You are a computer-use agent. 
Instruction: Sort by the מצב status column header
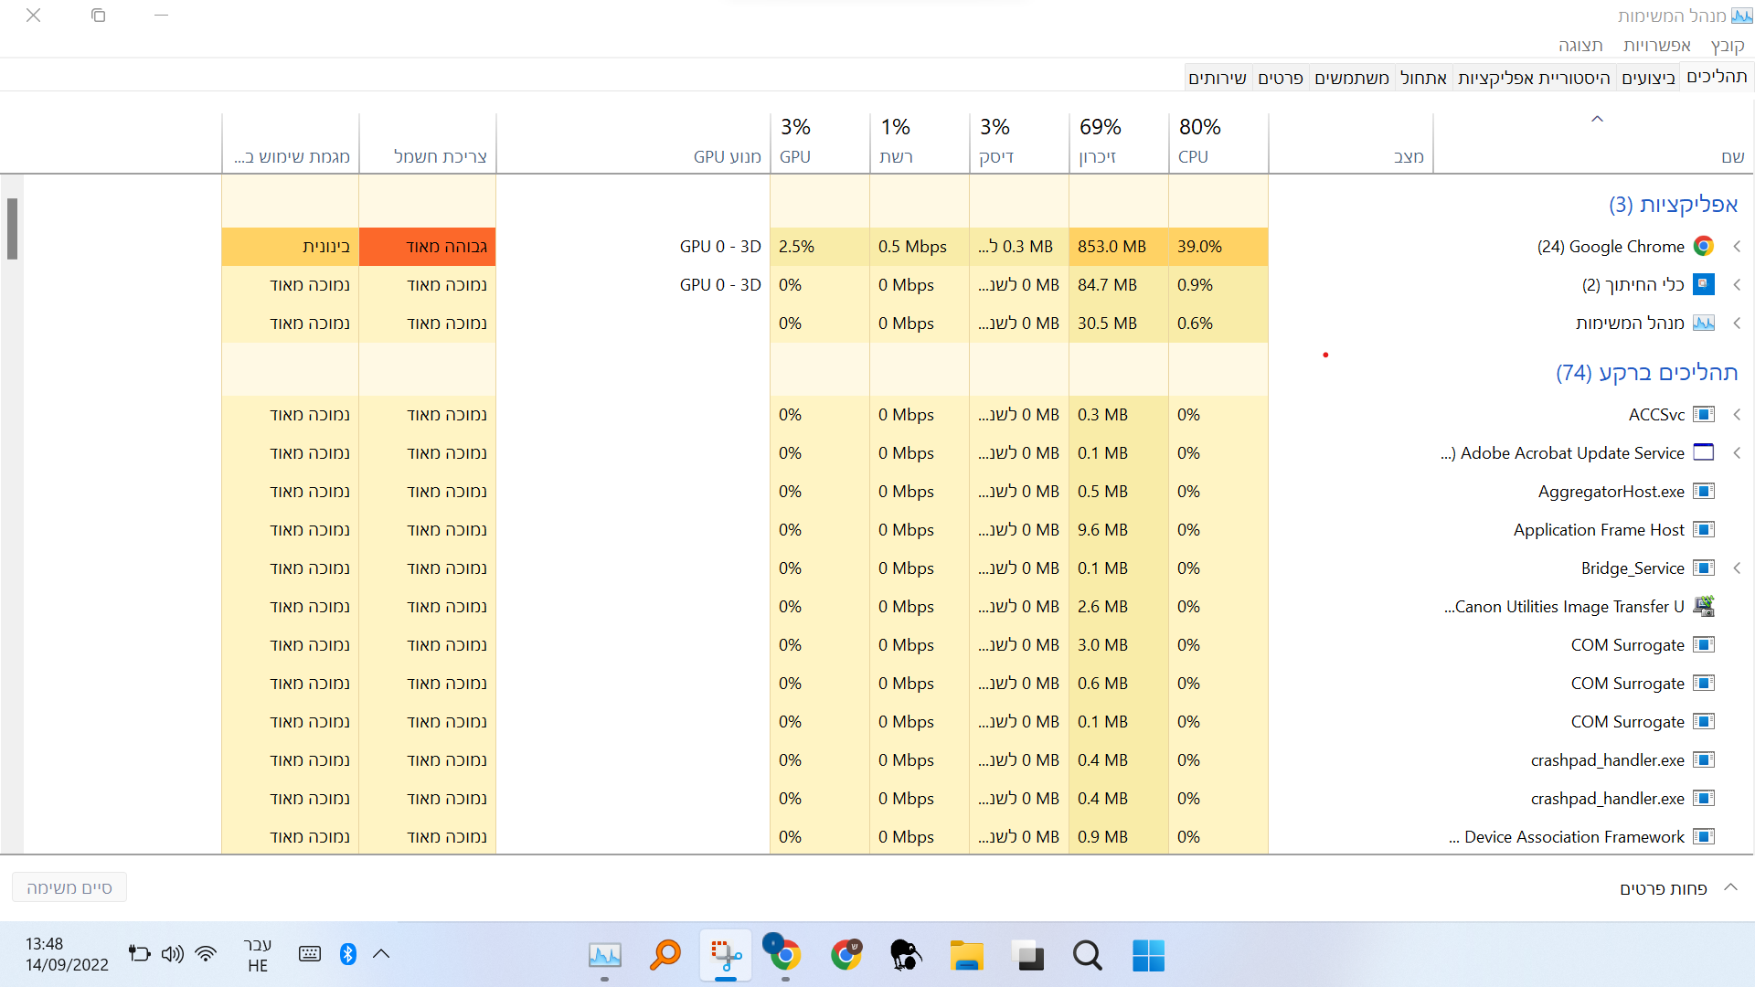pyautogui.click(x=1350, y=142)
